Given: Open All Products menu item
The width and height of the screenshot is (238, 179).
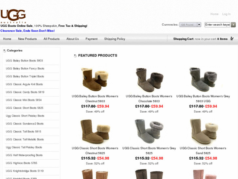Looking at the screenshot, I should pyautogui.click(x=52, y=39).
